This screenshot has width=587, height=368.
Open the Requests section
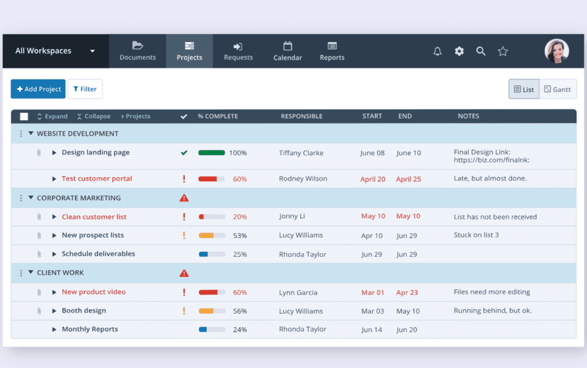click(238, 51)
